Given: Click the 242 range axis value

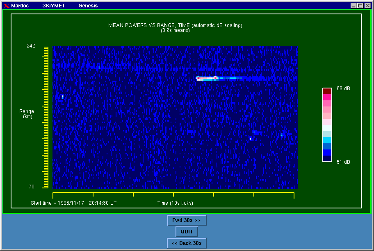Looking at the screenshot, I should pyautogui.click(x=31, y=46).
